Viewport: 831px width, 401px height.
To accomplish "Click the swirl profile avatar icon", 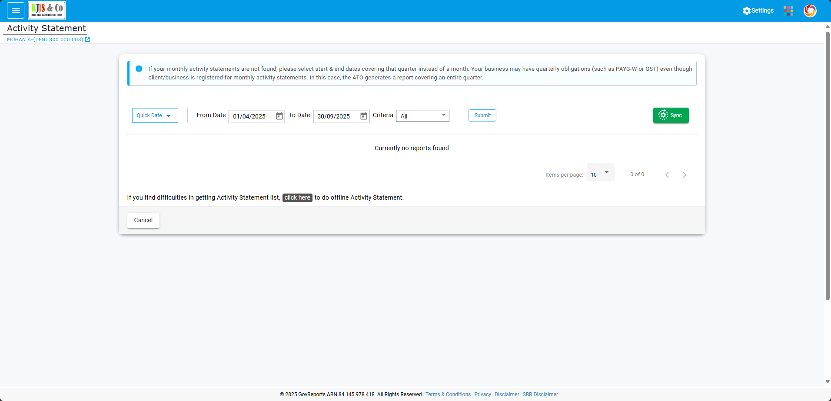I will [810, 10].
